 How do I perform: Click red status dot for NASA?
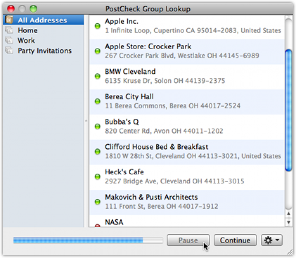[97, 225]
